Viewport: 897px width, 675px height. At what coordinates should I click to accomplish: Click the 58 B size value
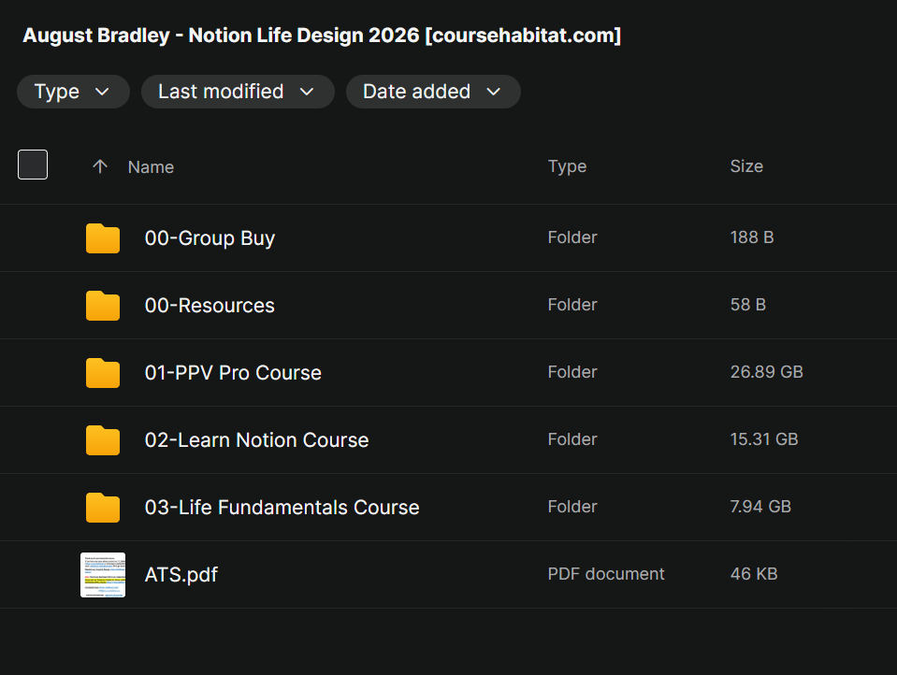pyautogui.click(x=747, y=305)
